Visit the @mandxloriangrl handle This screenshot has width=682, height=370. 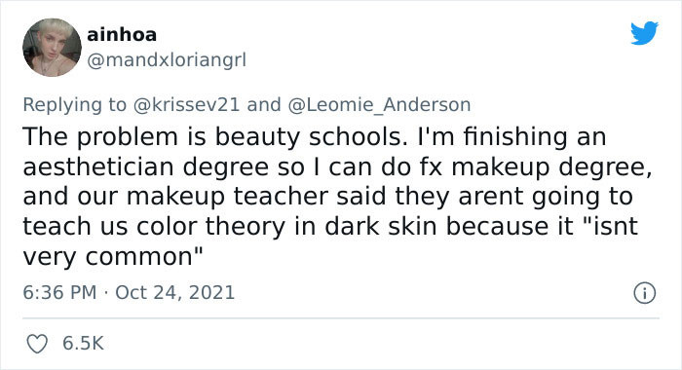167,60
